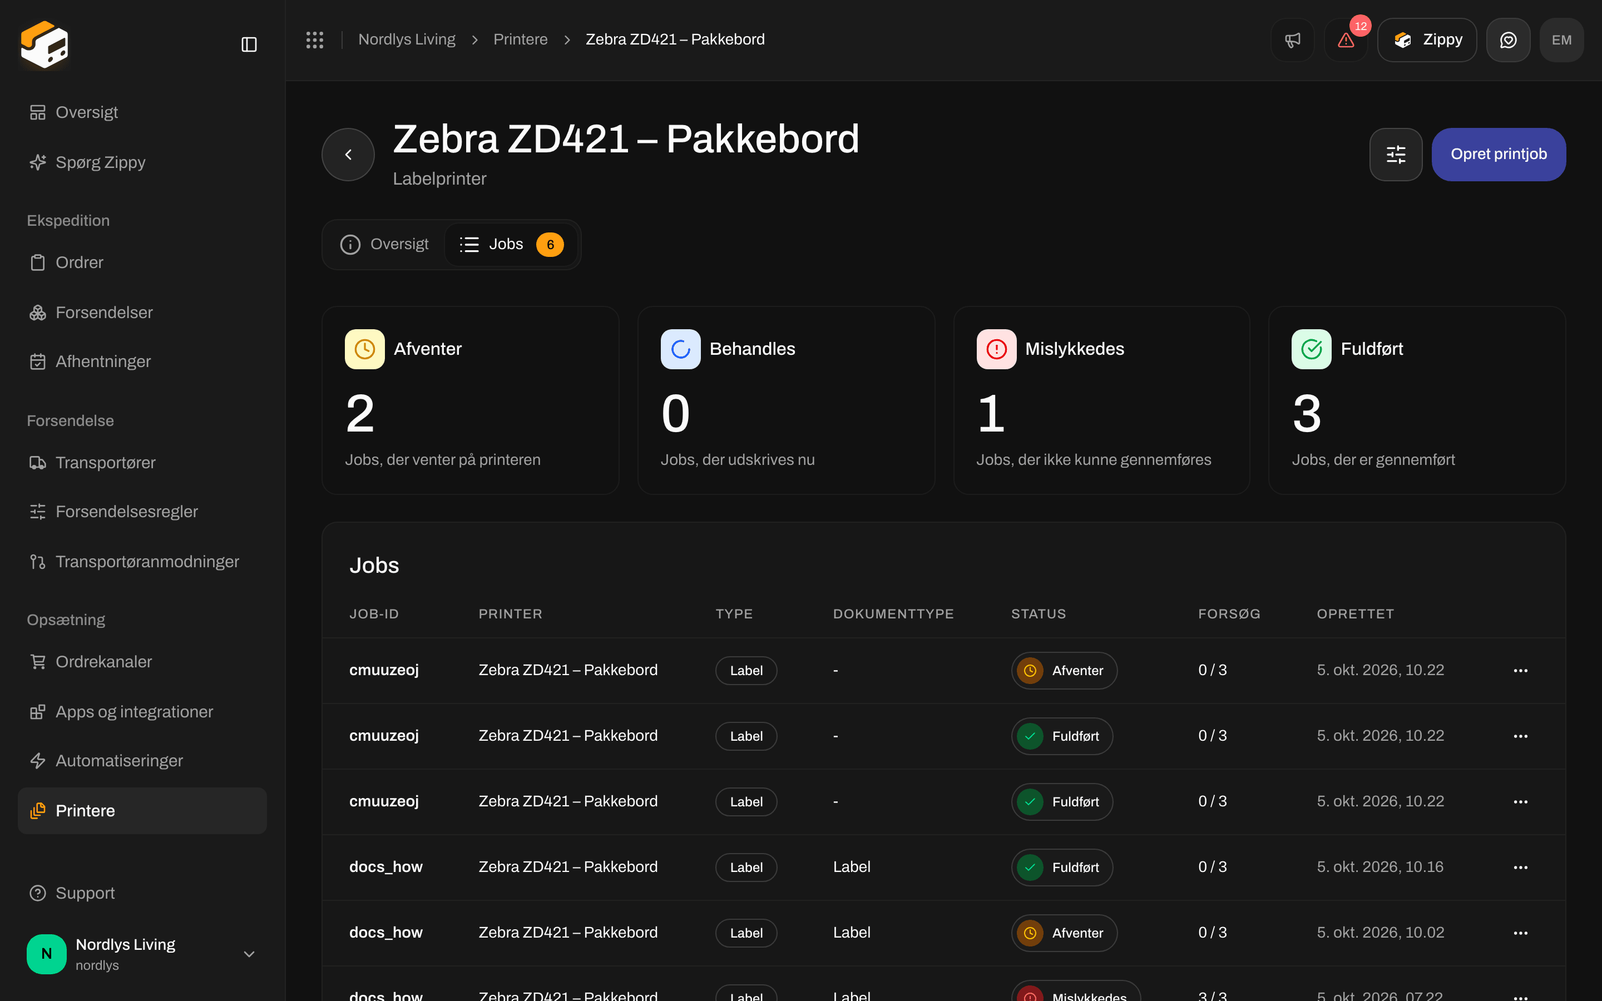The image size is (1602, 1001).
Task: Open Ordrer in the sidebar
Action: click(142, 263)
